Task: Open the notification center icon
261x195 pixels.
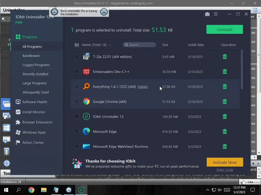Action: pyautogui.click(x=253, y=190)
